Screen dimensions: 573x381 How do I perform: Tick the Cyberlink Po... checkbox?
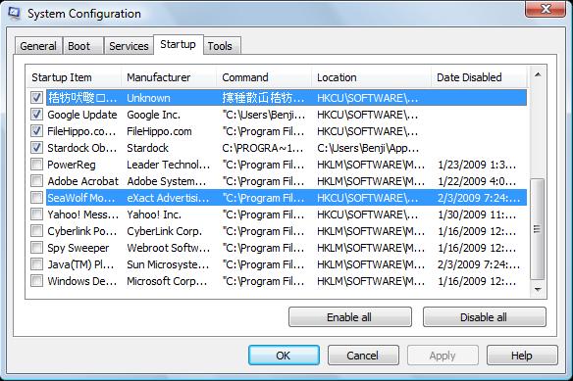[x=36, y=230]
